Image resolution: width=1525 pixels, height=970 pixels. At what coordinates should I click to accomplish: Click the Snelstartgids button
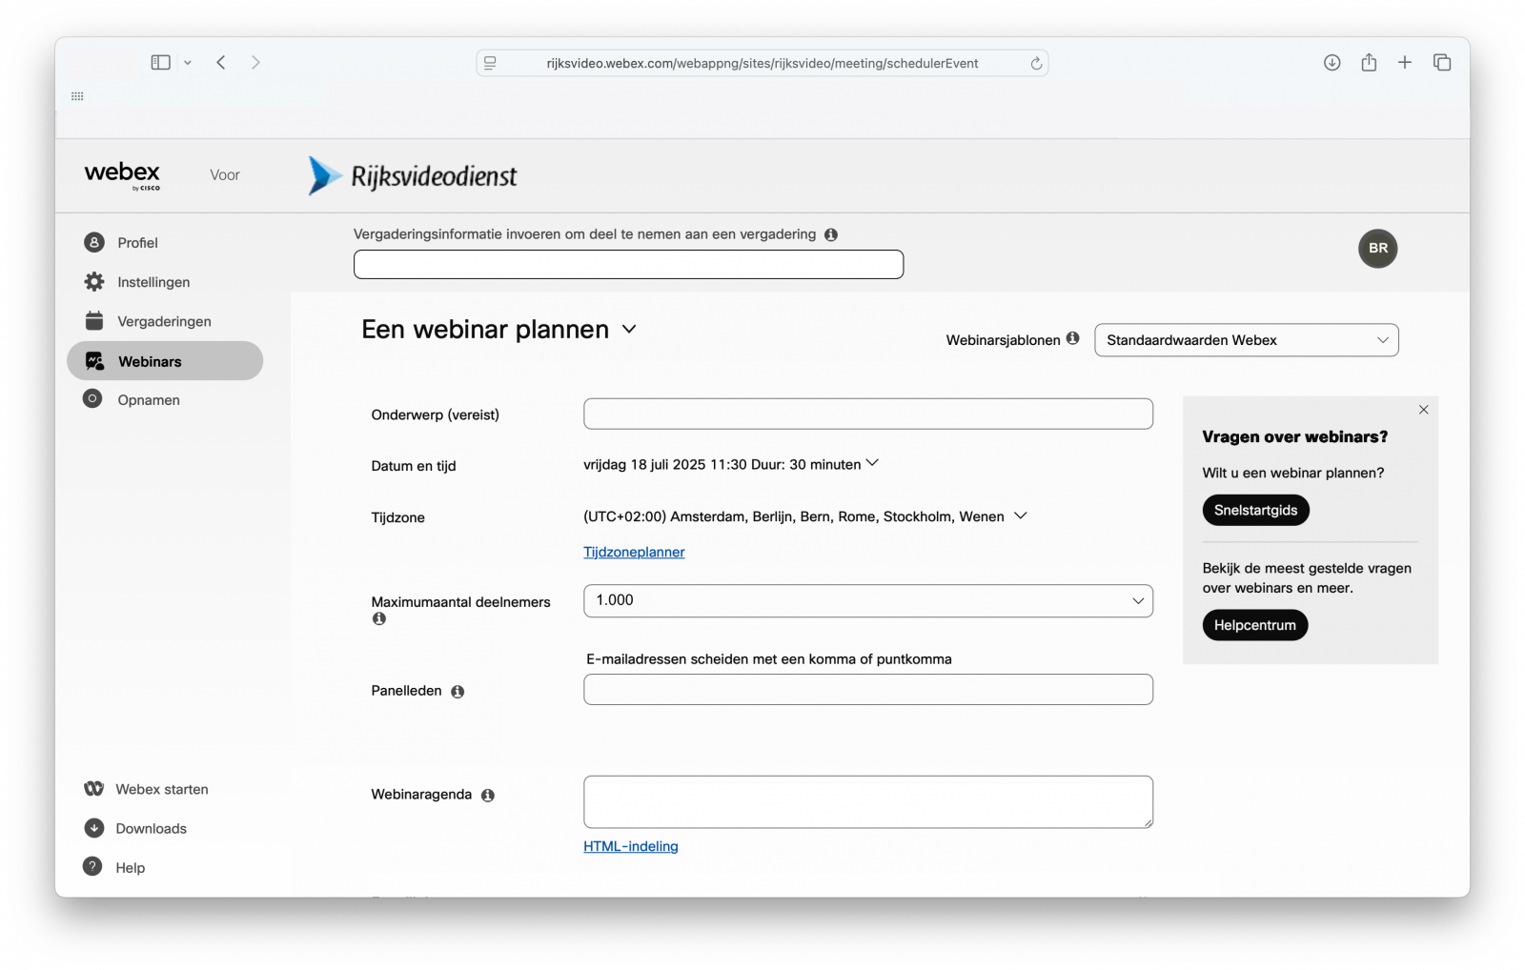1255,510
